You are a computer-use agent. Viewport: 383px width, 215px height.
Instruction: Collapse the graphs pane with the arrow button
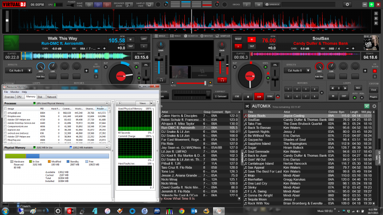point(120,103)
